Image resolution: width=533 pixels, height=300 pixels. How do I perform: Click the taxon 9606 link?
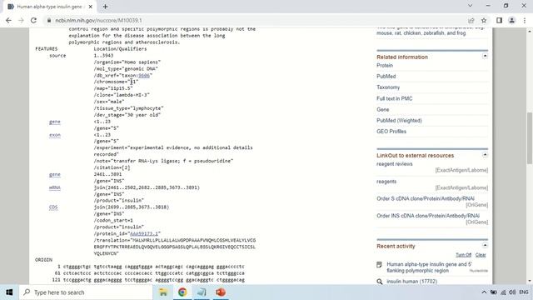(144, 76)
